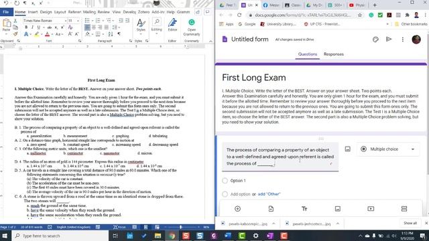Select the Questions tab in Forms

tap(308, 54)
